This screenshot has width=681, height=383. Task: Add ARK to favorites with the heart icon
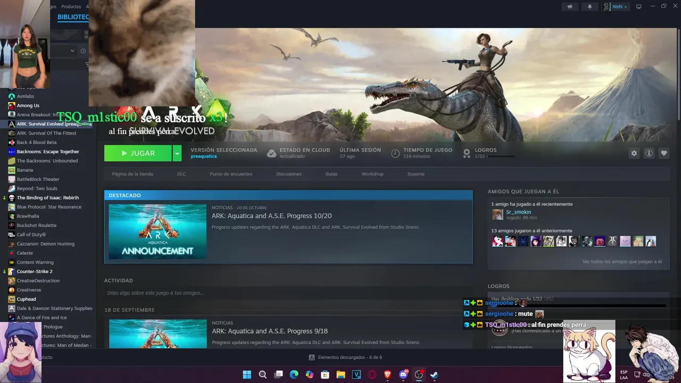[x=664, y=153]
